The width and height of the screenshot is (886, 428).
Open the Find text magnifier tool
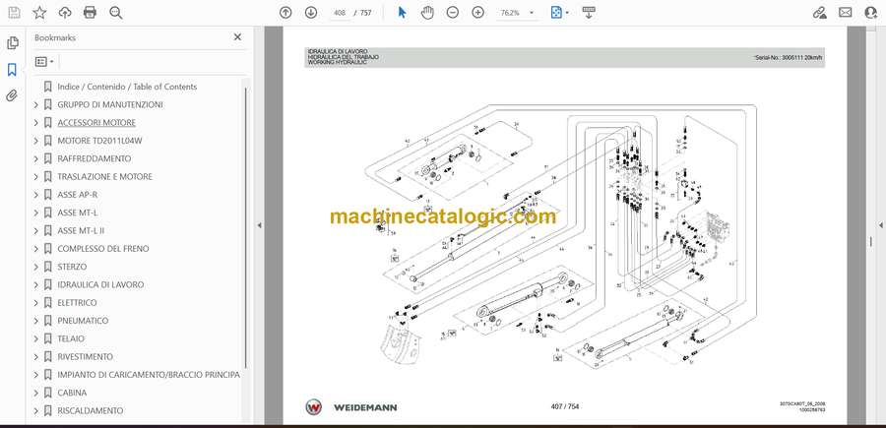pyautogui.click(x=116, y=13)
